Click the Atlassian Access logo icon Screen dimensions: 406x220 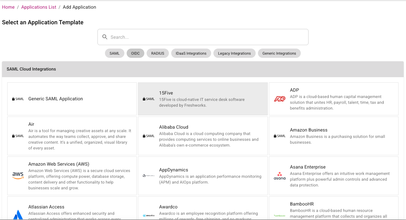click(18, 215)
